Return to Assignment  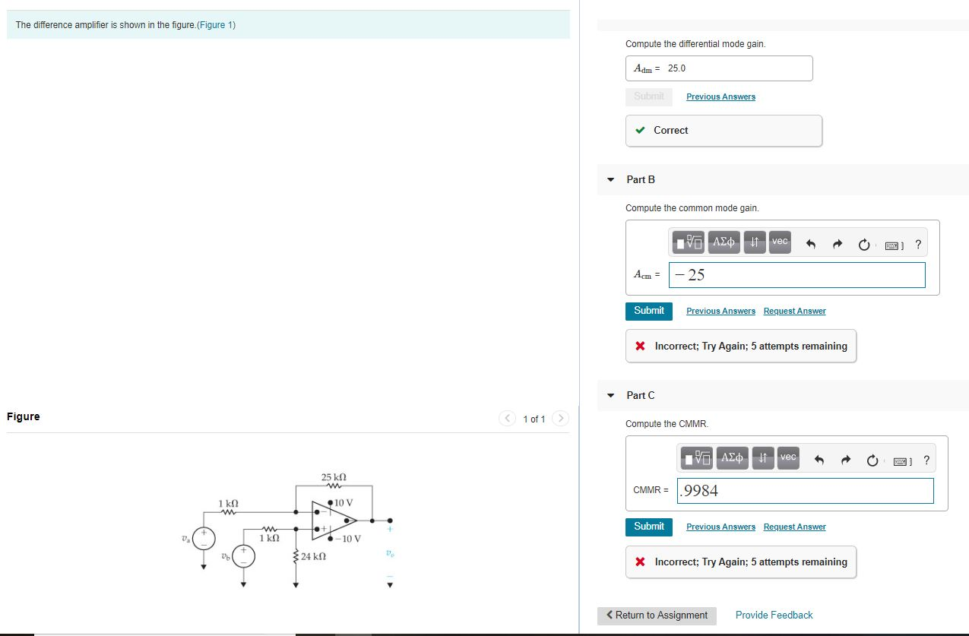click(x=657, y=615)
